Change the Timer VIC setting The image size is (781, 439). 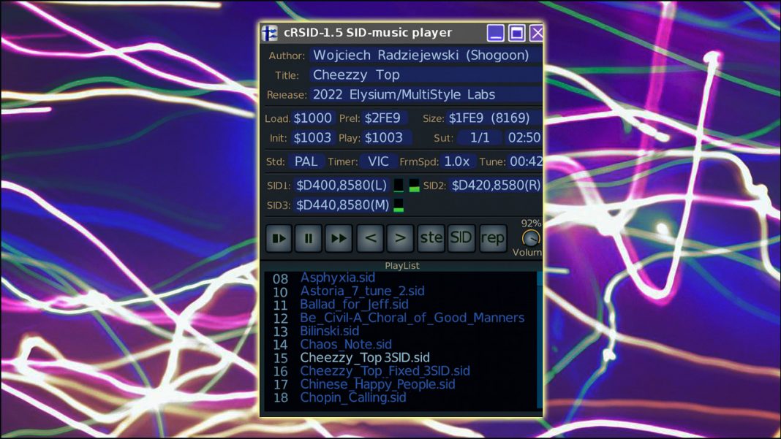[x=377, y=161]
